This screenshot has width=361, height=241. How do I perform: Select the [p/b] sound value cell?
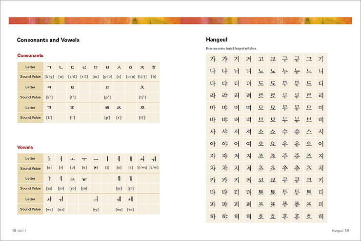(107, 77)
